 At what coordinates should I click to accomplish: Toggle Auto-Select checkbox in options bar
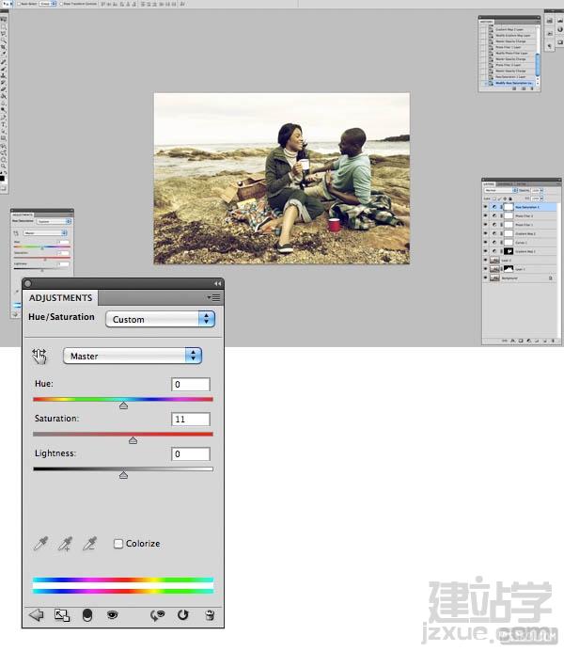coord(19,4)
